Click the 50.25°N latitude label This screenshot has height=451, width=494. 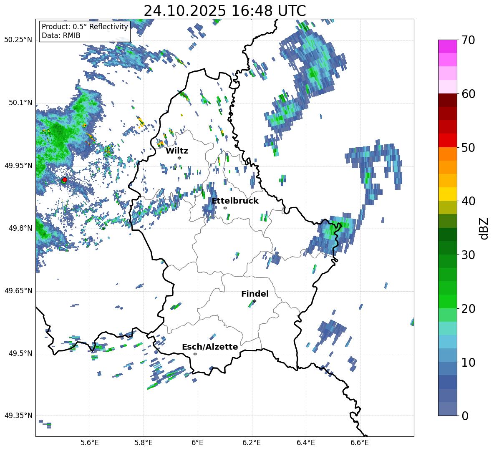18,40
